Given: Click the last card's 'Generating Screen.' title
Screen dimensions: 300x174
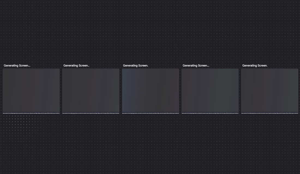Looking at the screenshot, I should click(255, 66).
